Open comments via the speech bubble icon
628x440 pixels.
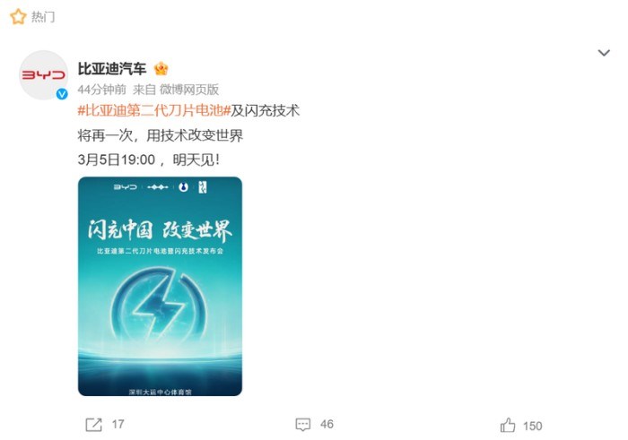303,425
